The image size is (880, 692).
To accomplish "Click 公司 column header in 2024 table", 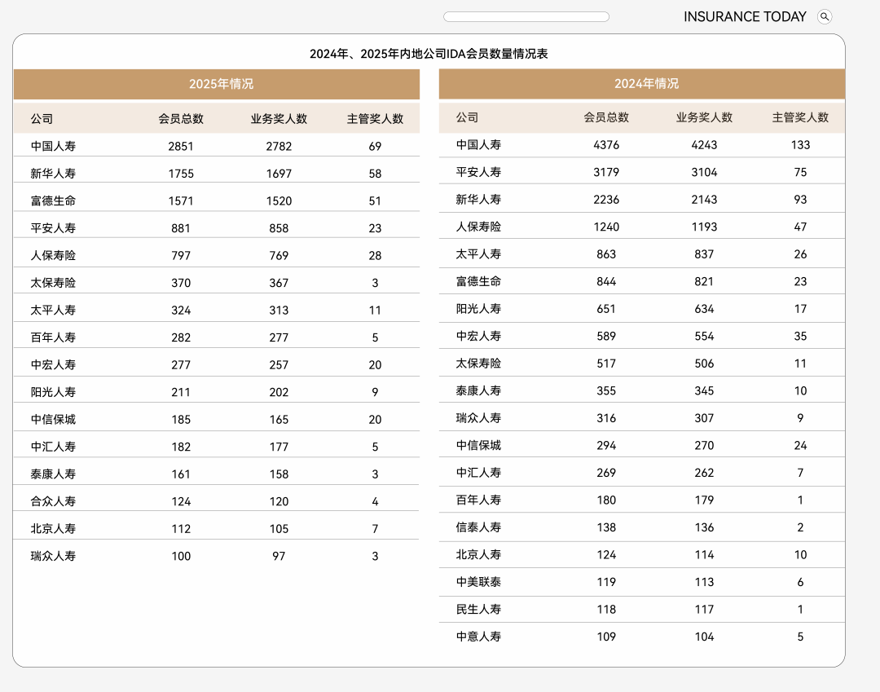I will pyautogui.click(x=467, y=117).
